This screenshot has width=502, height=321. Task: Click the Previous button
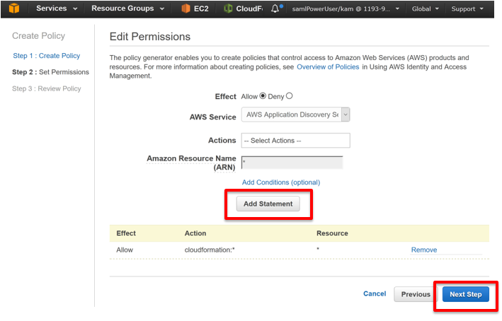coord(416,294)
